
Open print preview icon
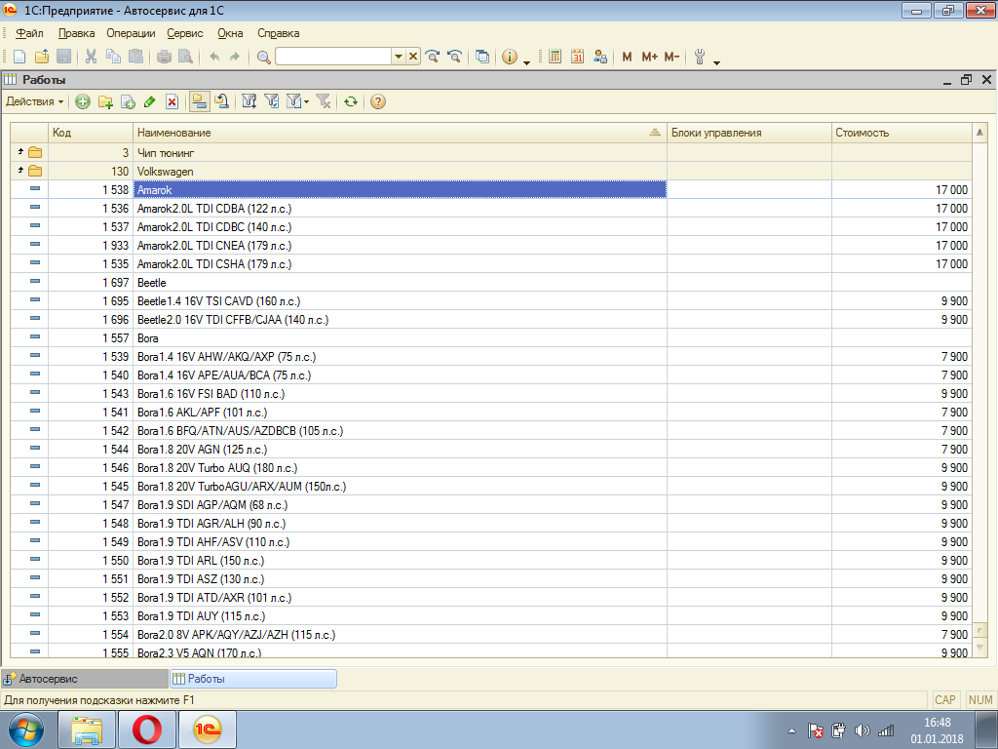(186, 57)
